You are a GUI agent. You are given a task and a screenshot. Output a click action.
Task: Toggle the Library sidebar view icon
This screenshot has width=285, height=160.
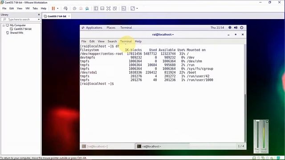96,8
